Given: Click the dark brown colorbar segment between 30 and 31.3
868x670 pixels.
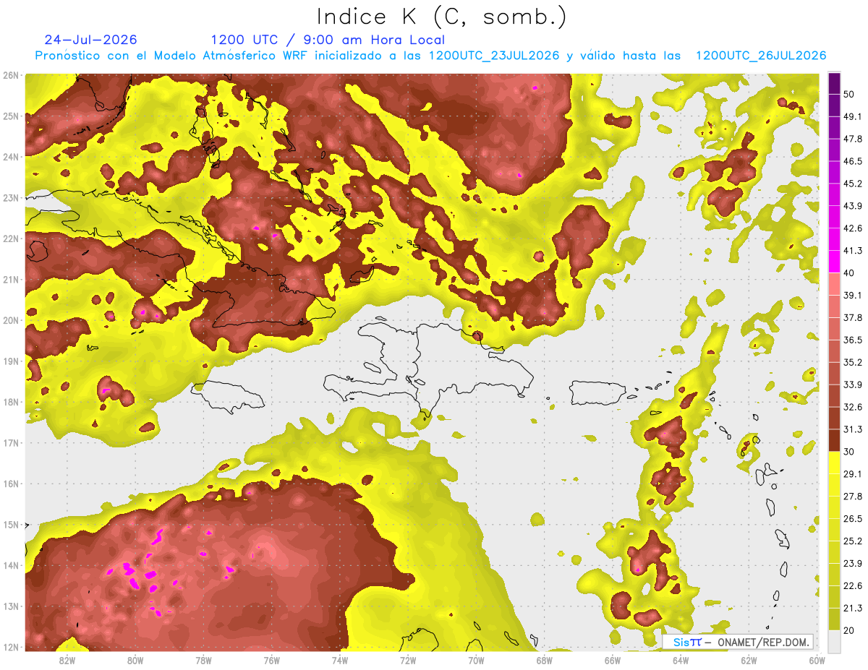Looking at the screenshot, I should 834,440.
